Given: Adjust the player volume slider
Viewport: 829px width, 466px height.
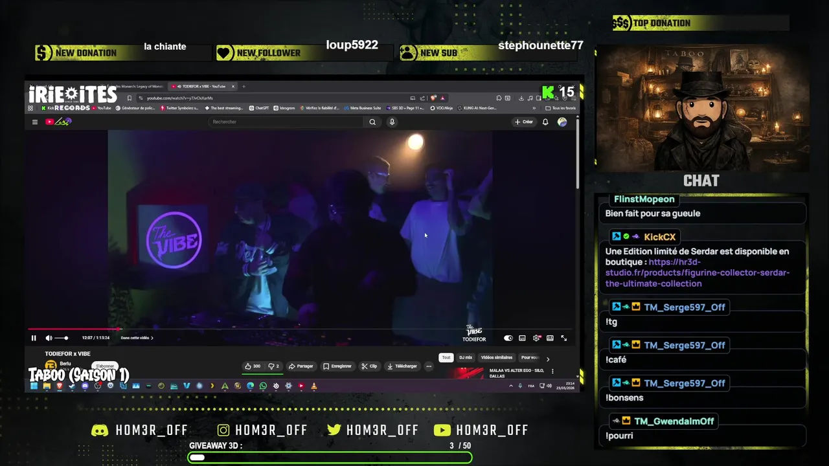Looking at the screenshot, I should 61,338.
